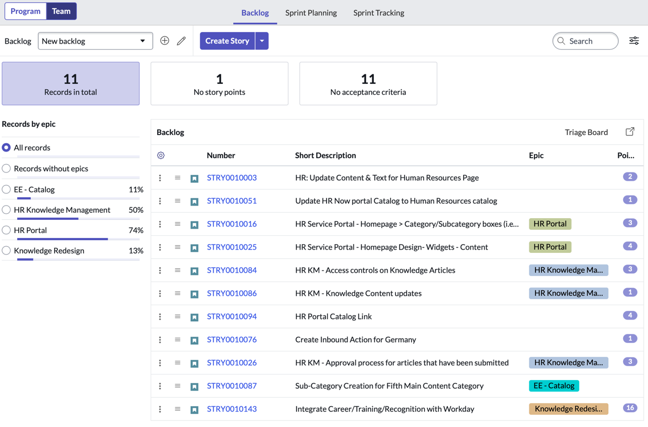The image size is (648, 427).
Task: Open the filter settings sliders icon
Action: [634, 40]
